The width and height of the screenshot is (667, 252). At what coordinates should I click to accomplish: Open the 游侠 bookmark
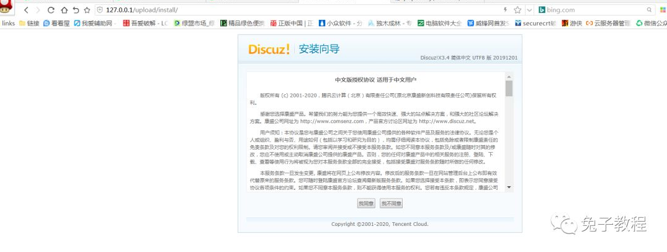coord(571,24)
